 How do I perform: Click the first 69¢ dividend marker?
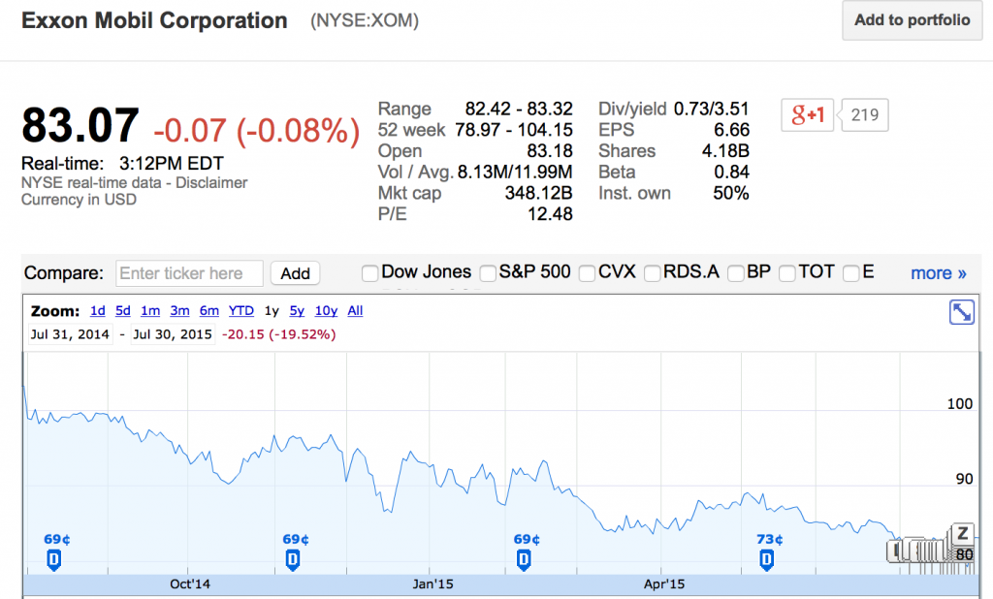click(53, 558)
